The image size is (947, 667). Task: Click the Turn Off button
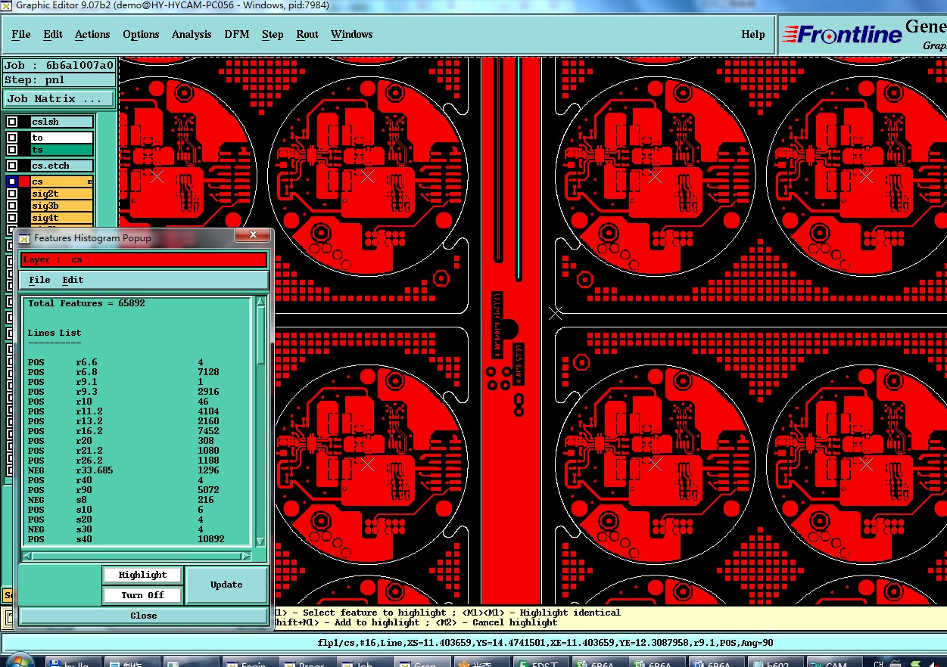pyautogui.click(x=142, y=595)
